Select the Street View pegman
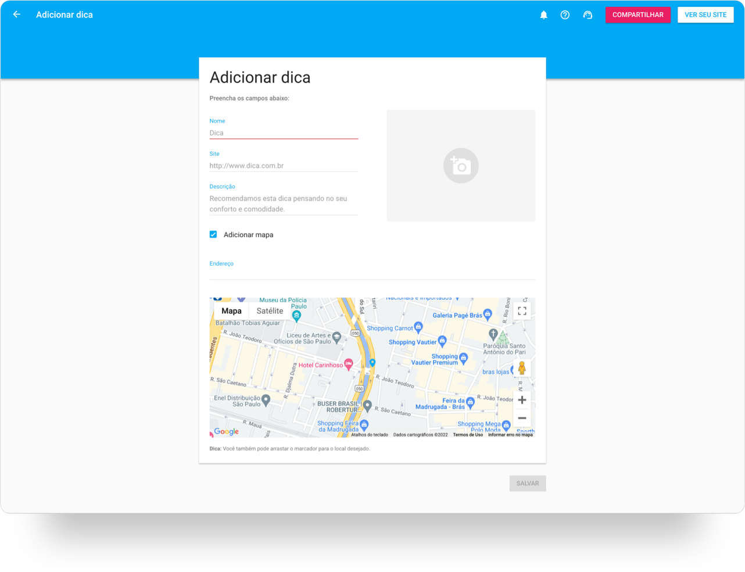 [x=522, y=368]
